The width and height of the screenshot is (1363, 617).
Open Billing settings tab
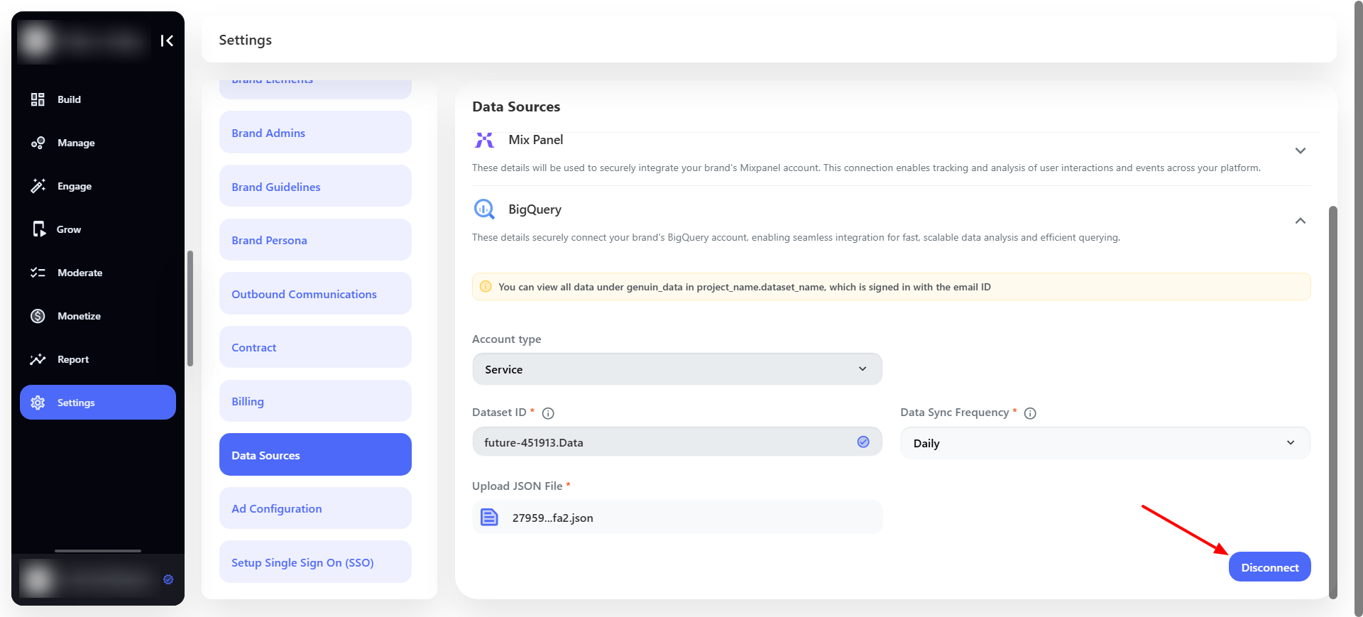(315, 401)
